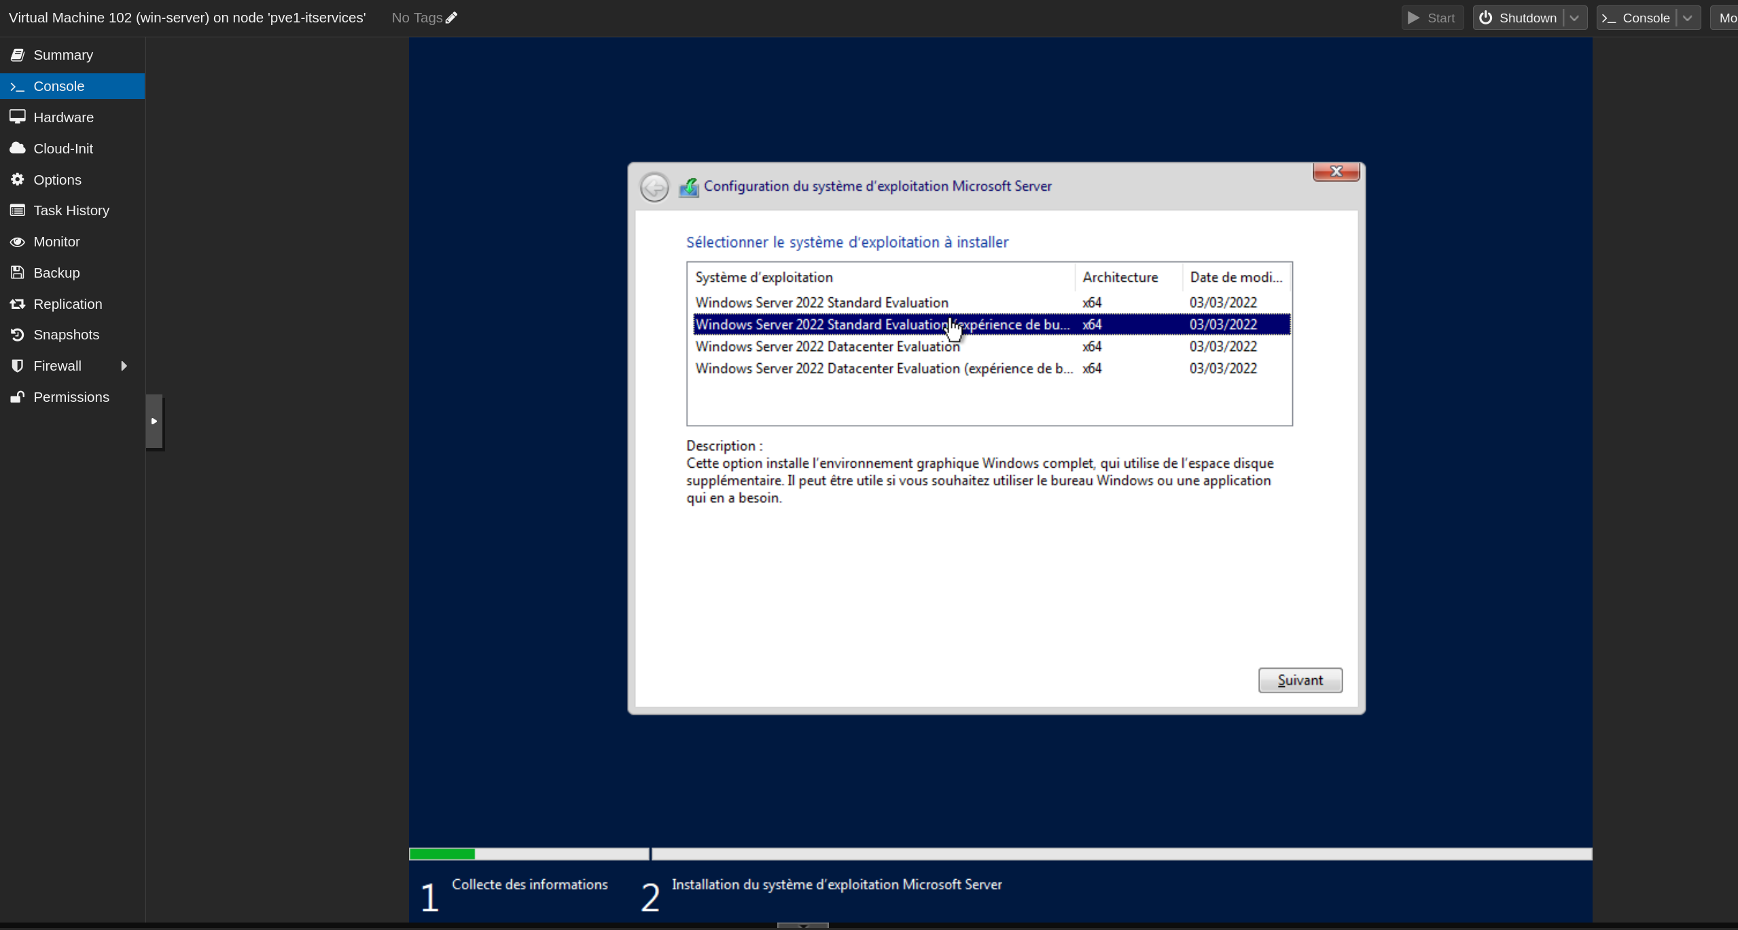The width and height of the screenshot is (1738, 930).
Task: Click the Options gear icon
Action: 18,179
